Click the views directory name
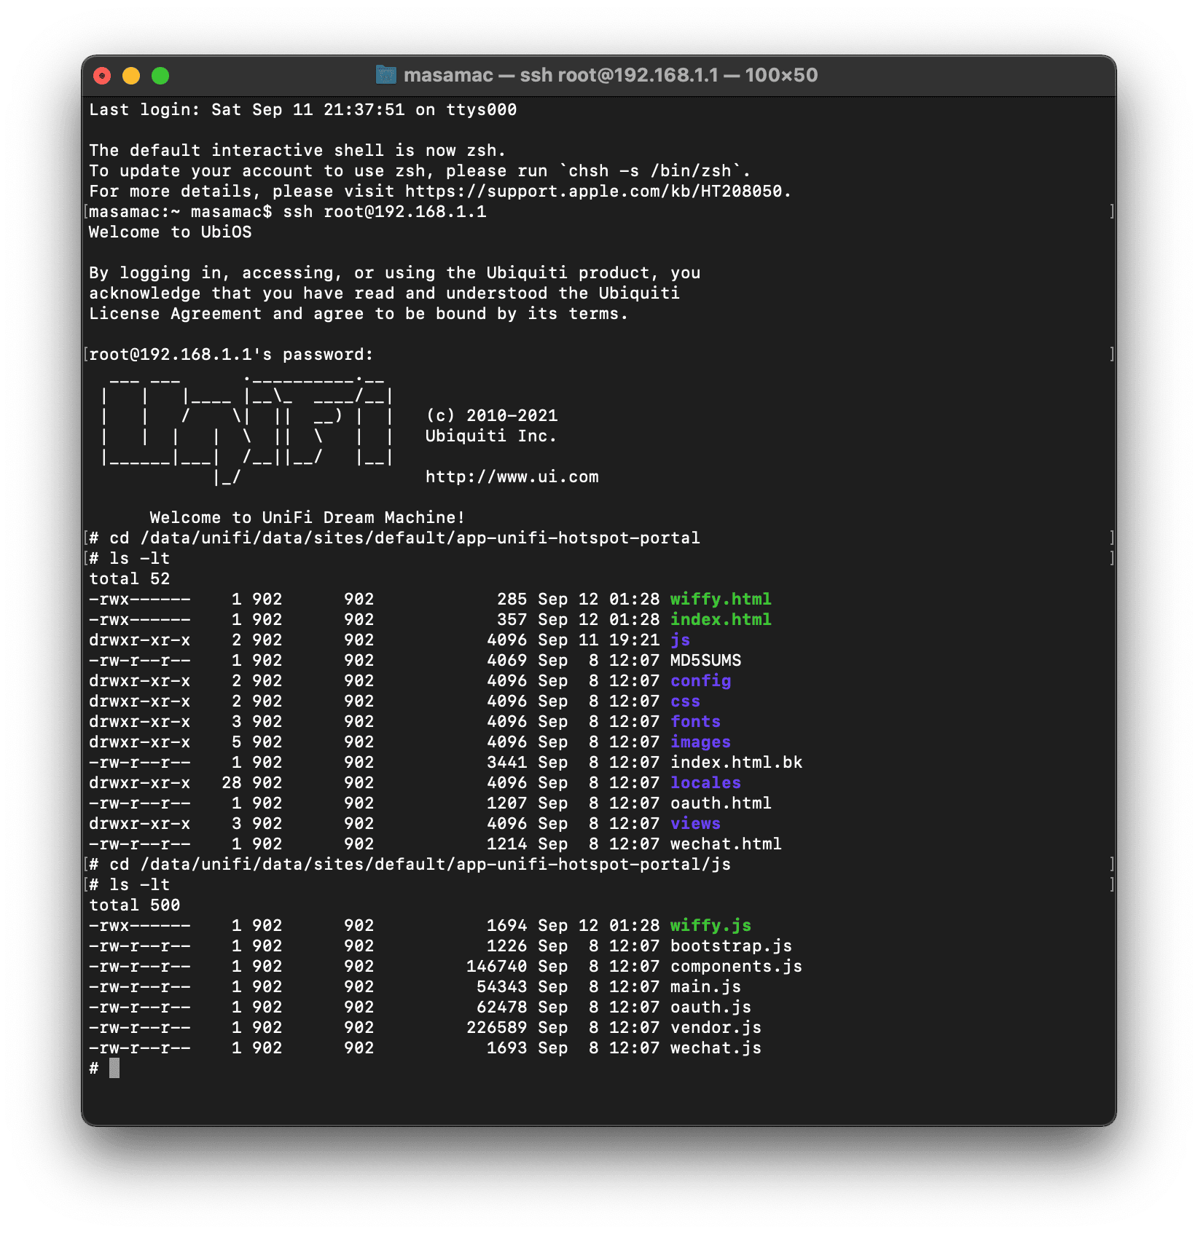 pyautogui.click(x=695, y=824)
